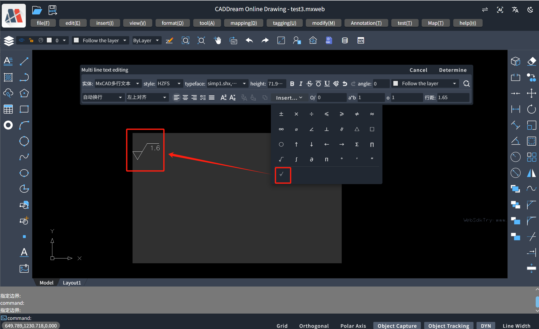Click the Determine button
This screenshot has width=539, height=329.
click(x=452, y=70)
